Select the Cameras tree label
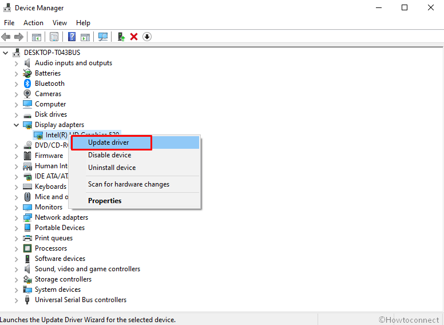The height and width of the screenshot is (325, 444). [48, 94]
